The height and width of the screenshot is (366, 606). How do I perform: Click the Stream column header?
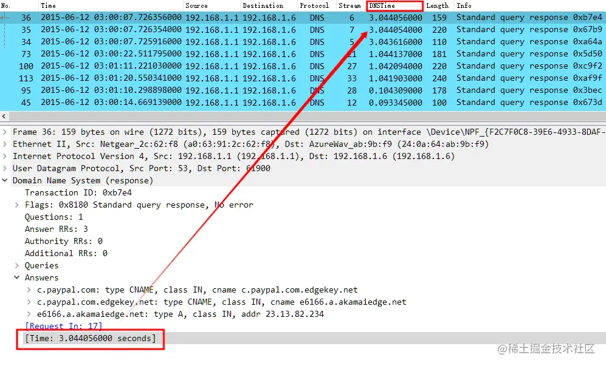pos(349,6)
